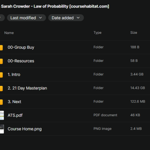Click the PDF document type cell
This screenshot has height=150, width=150.
(x=105, y=115)
